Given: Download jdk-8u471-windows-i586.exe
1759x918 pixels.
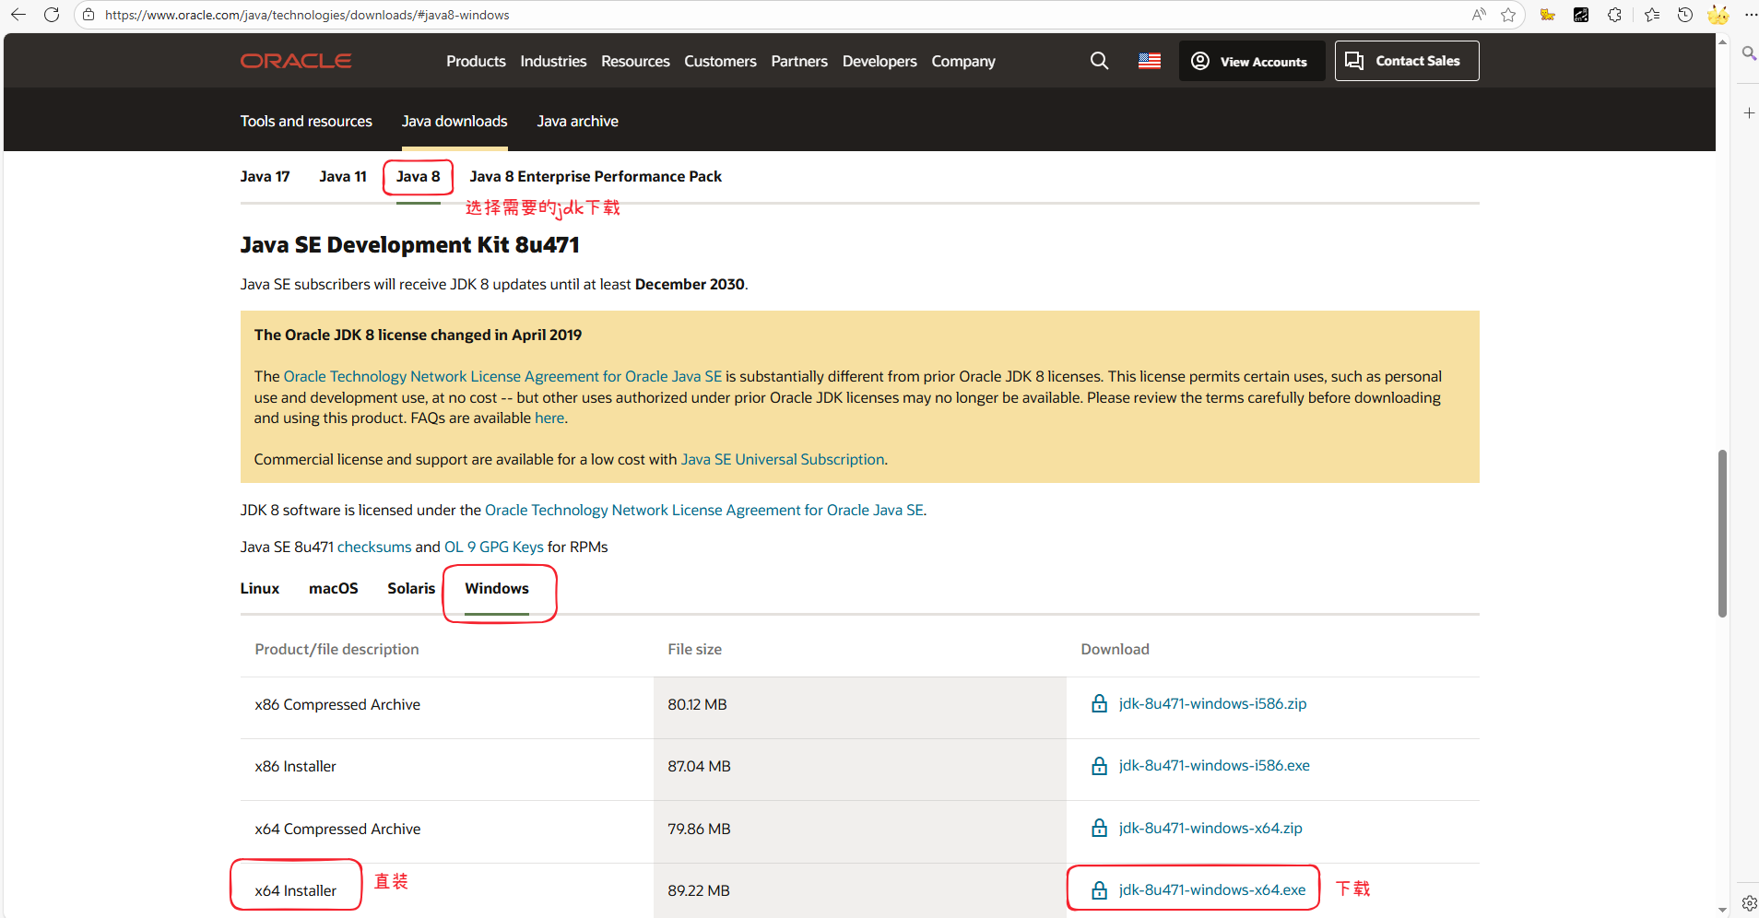Looking at the screenshot, I should (1214, 765).
